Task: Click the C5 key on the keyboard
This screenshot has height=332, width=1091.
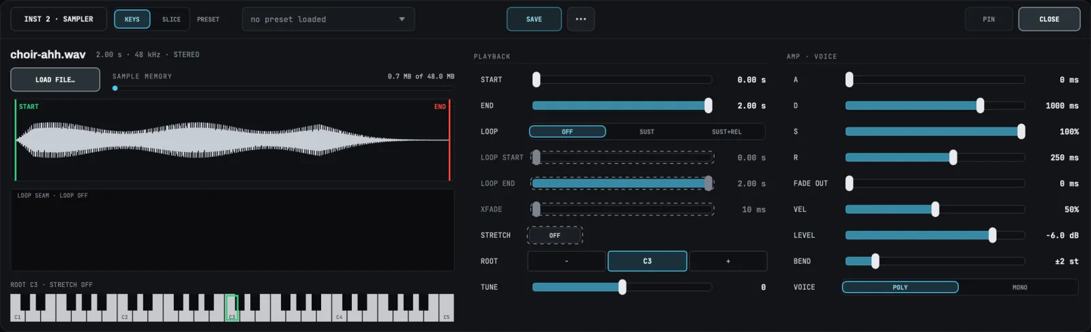Action: 447,308
